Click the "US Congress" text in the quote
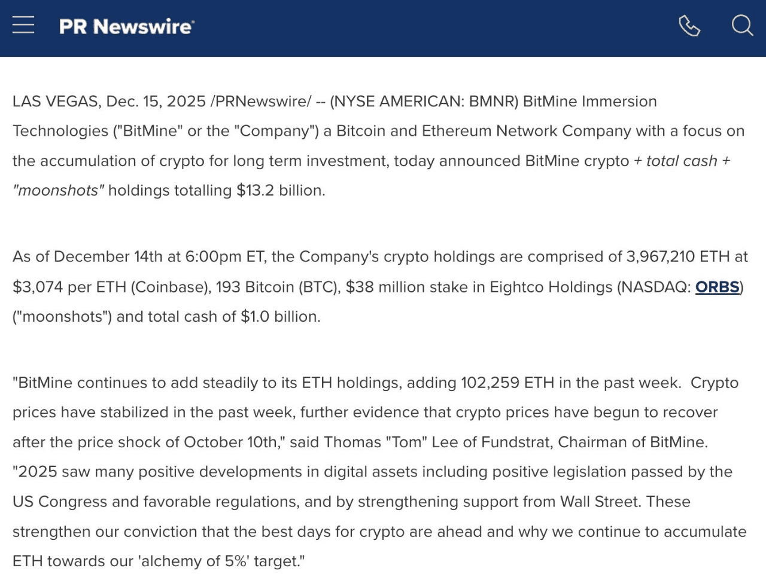The width and height of the screenshot is (766, 574). pyautogui.click(x=60, y=502)
